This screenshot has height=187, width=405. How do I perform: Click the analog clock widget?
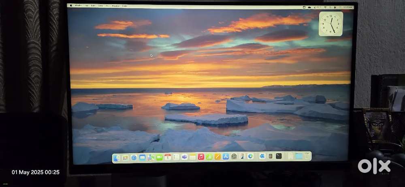pos(330,24)
